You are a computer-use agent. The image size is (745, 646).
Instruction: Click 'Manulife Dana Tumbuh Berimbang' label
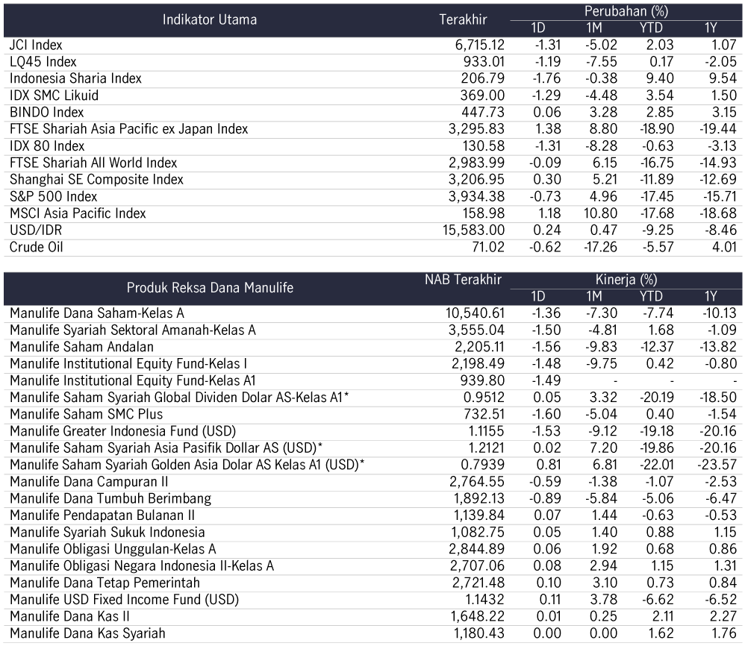110,498
